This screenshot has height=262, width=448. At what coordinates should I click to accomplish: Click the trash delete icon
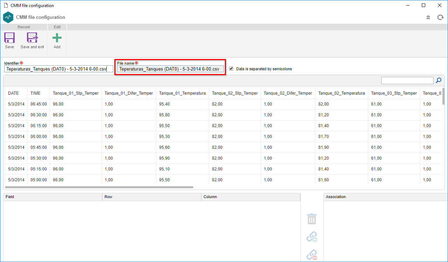pos(312,219)
